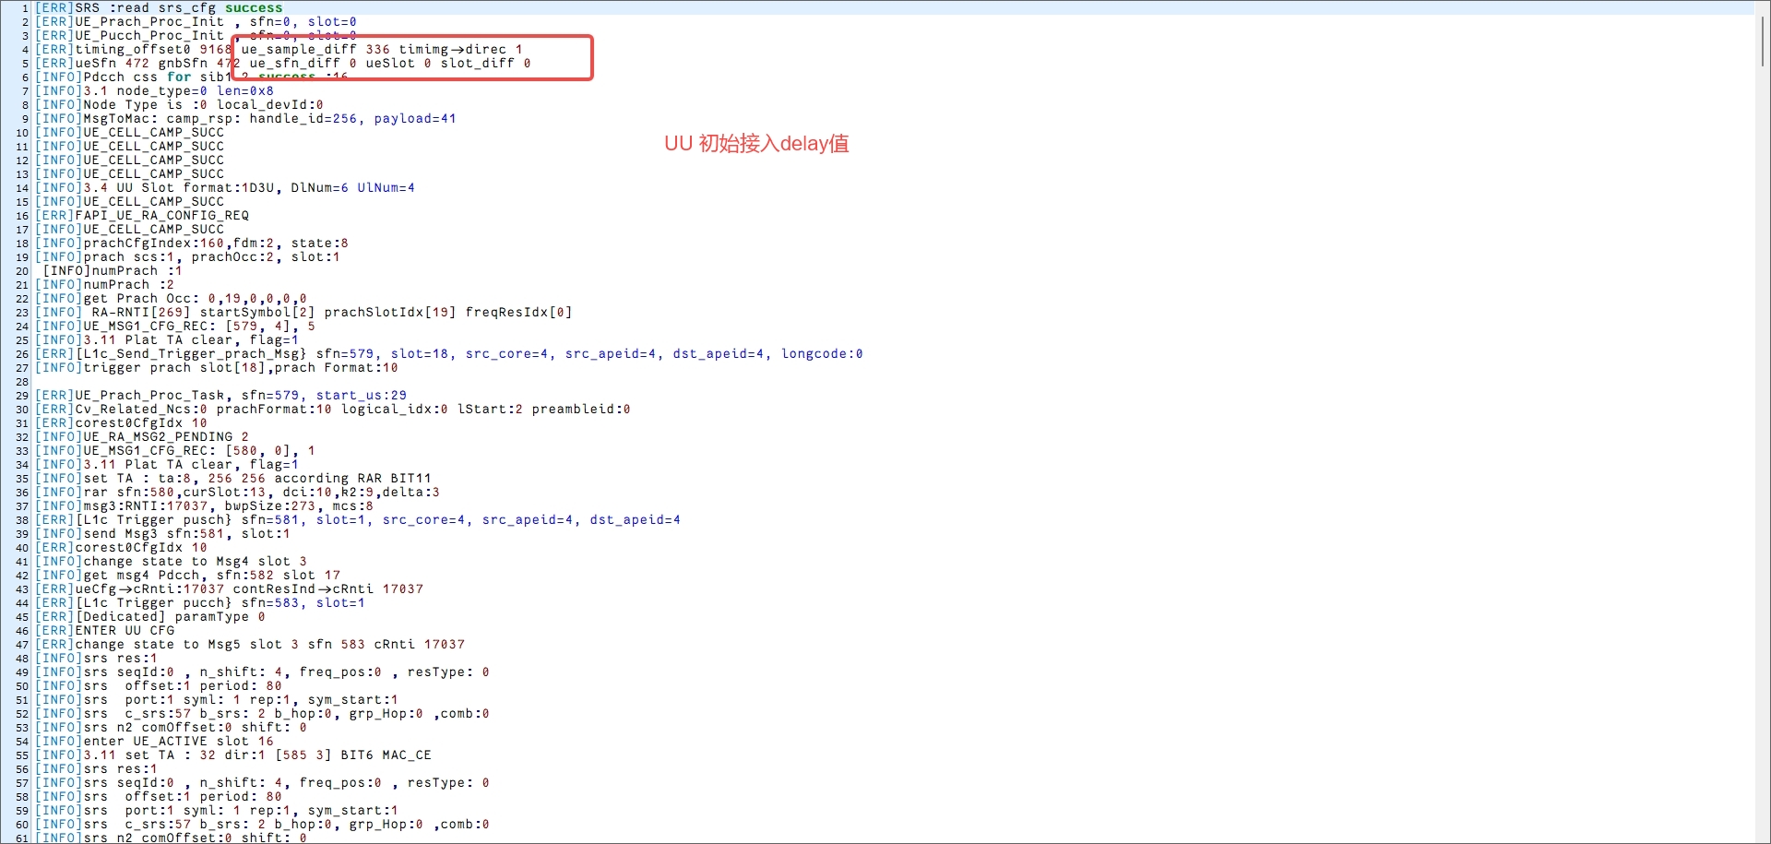
Task: Select line number 1 in the gutter
Action: [x=25, y=8]
